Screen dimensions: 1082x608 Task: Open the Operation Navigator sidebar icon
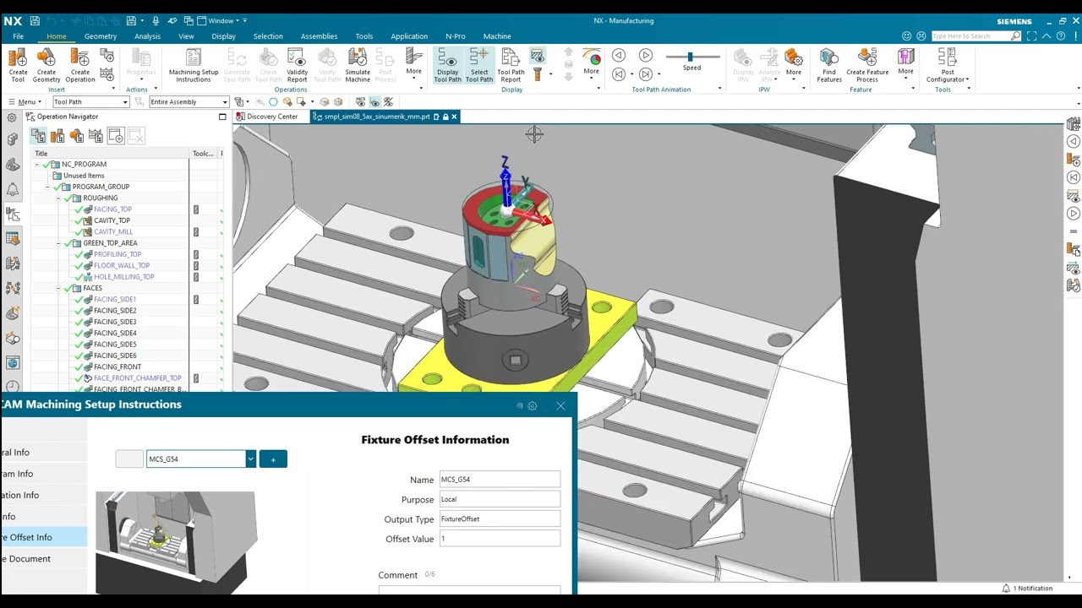pyautogui.click(x=12, y=214)
